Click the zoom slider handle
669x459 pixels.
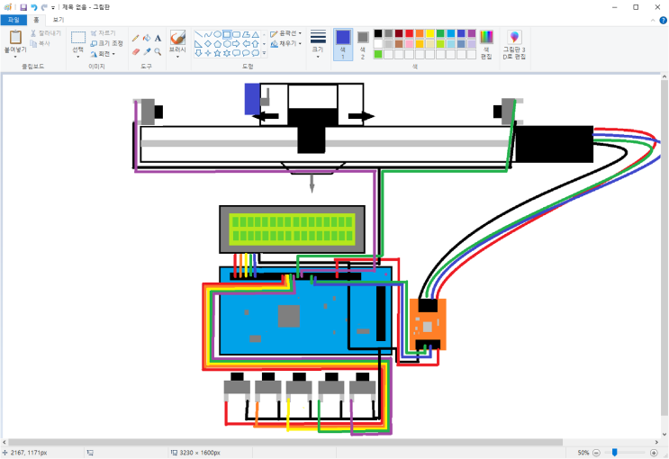(614, 452)
